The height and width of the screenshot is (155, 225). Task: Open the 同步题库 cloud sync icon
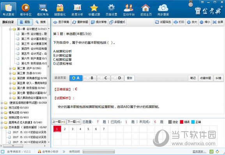163,10
